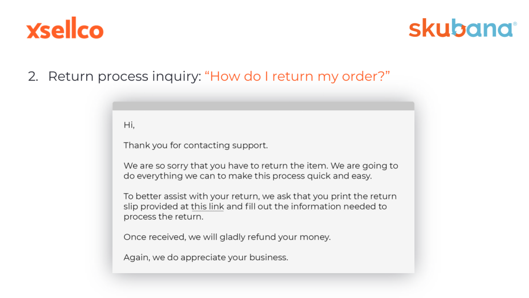Click the number 2 list marker

(x=33, y=77)
